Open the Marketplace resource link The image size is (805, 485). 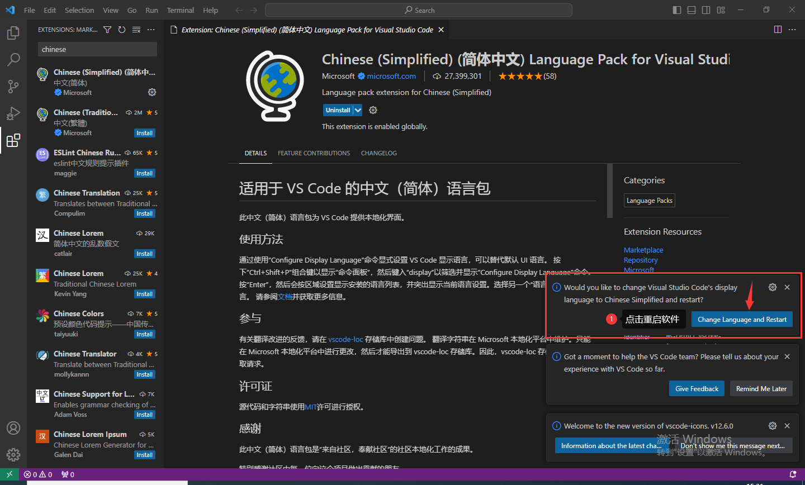[643, 250]
